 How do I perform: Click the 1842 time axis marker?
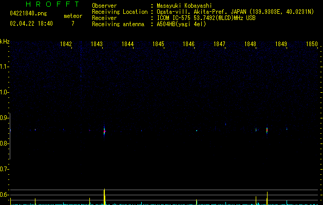click(x=66, y=44)
